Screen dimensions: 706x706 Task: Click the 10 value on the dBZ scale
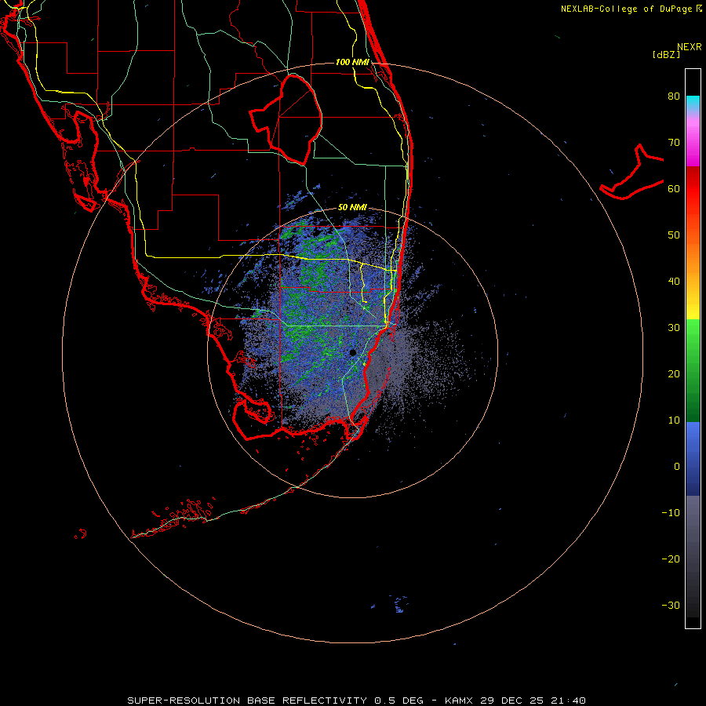tap(674, 420)
